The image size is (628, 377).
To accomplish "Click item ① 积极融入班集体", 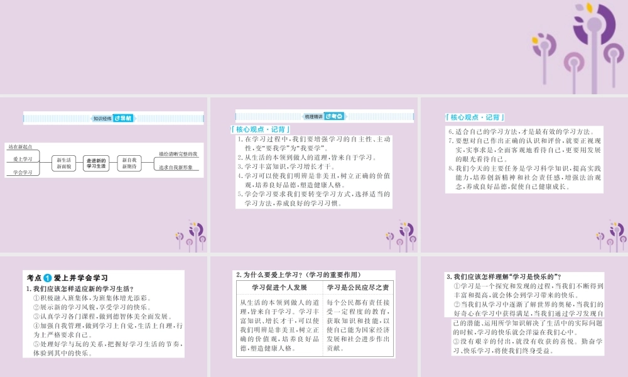I will coord(93,298).
